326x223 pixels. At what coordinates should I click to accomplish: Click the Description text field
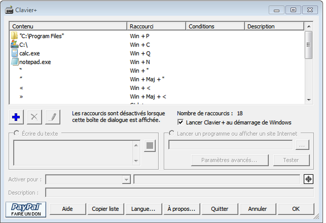pyautogui.click(x=179, y=192)
